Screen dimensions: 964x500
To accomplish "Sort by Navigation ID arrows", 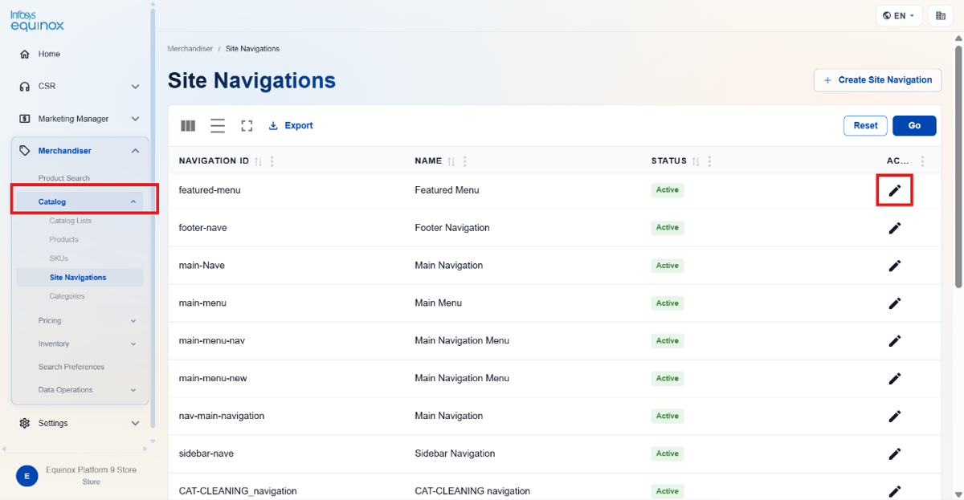I will [258, 161].
